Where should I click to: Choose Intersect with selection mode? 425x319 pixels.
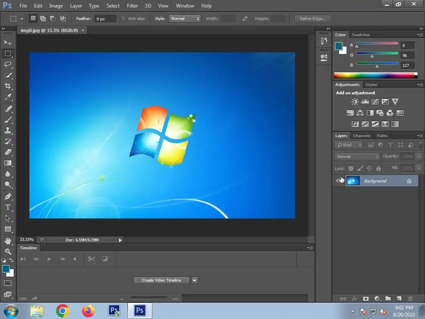click(63, 18)
